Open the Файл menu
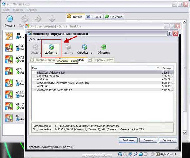The image size is (190, 158). pos(6,10)
